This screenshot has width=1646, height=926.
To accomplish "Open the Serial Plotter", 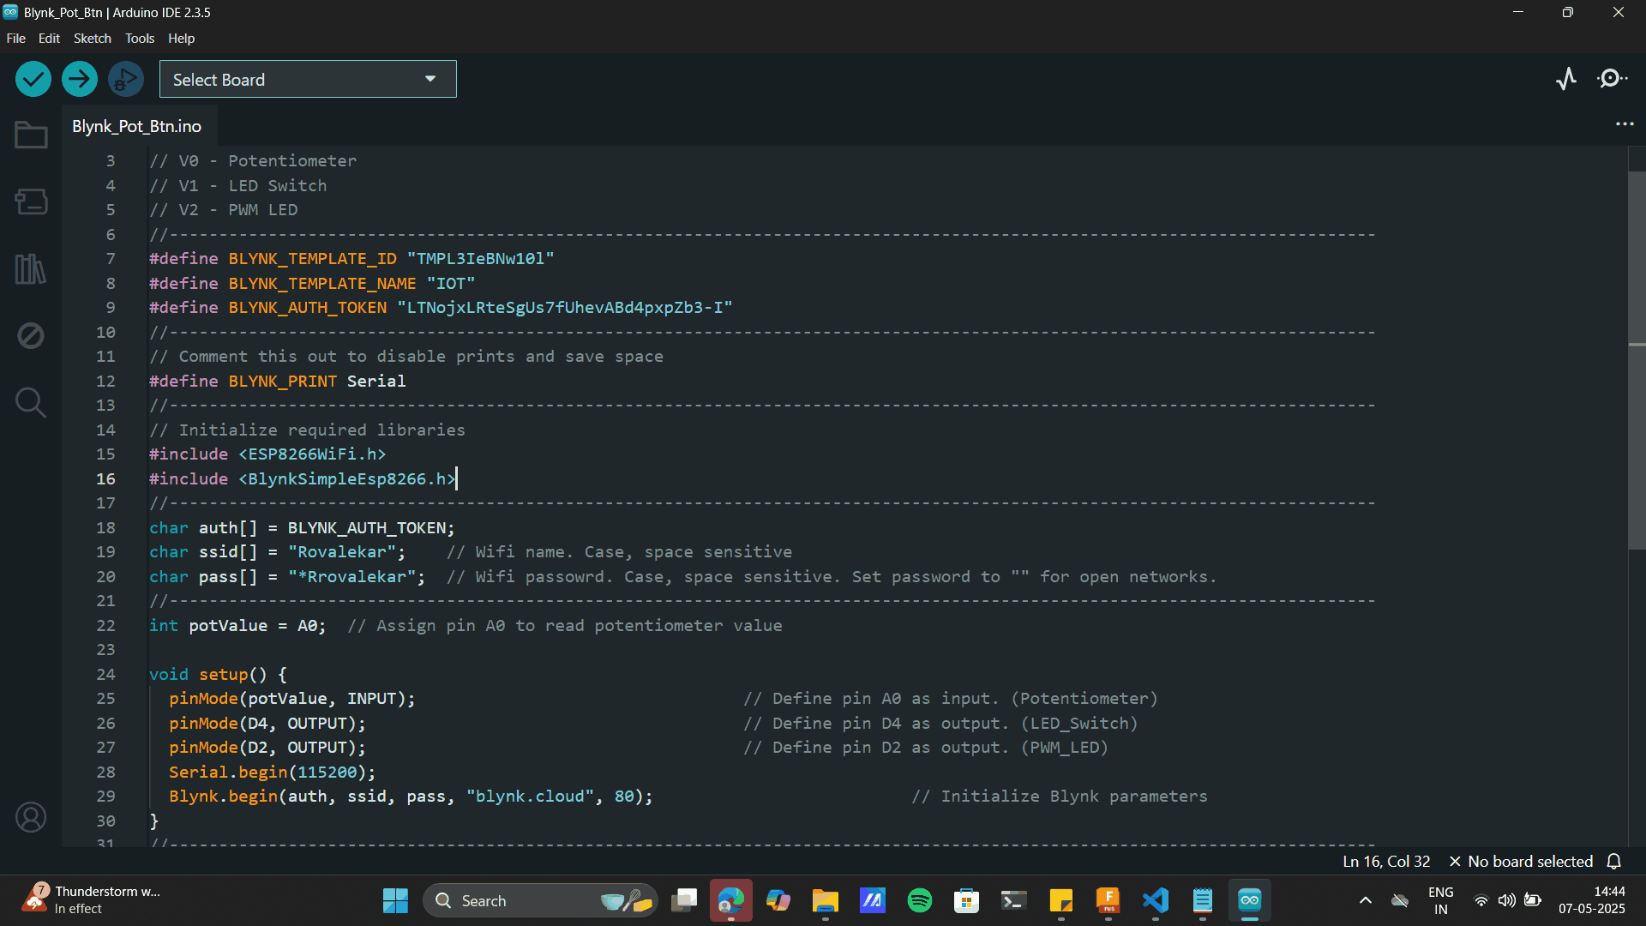I will [x=1566, y=79].
